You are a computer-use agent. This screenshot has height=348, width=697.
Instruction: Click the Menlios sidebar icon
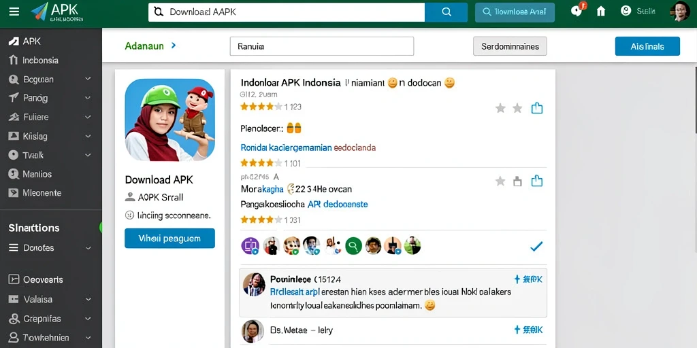[14, 174]
